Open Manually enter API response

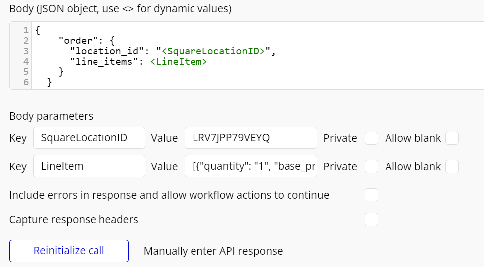(x=213, y=251)
